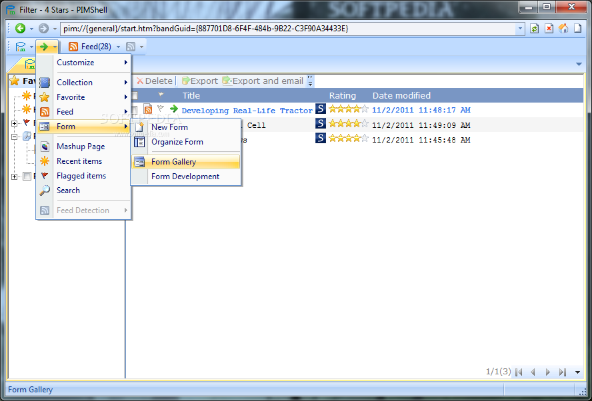Go to the previous page arrow
Viewport: 592px width, 401px height.
point(533,372)
